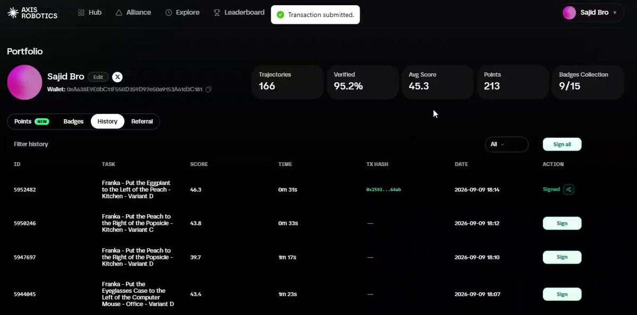Open the All filter dropdown
The height and width of the screenshot is (315, 637).
[x=506, y=144]
